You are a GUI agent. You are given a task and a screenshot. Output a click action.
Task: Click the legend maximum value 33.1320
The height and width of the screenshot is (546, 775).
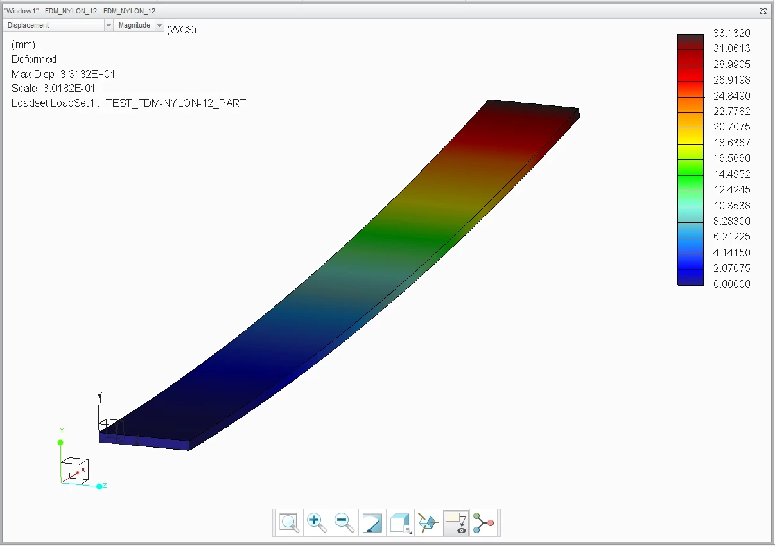point(732,33)
